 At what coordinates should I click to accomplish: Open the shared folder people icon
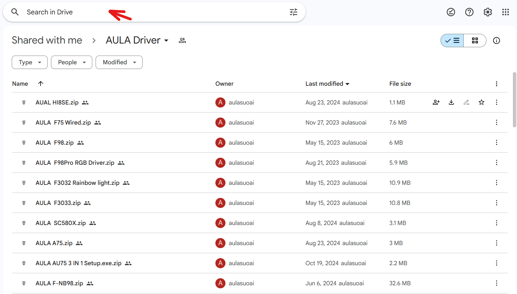coord(182,41)
